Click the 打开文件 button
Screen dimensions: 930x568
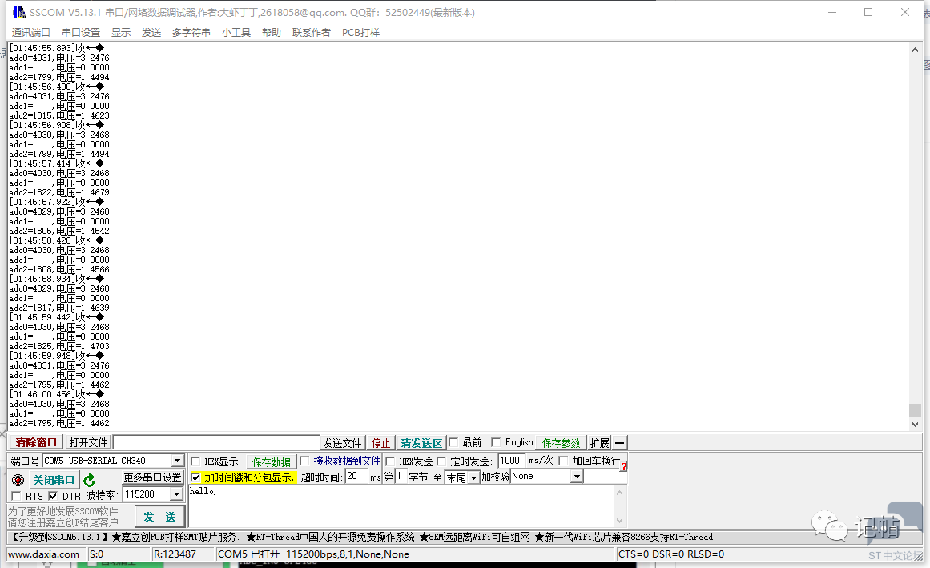pyautogui.click(x=88, y=442)
